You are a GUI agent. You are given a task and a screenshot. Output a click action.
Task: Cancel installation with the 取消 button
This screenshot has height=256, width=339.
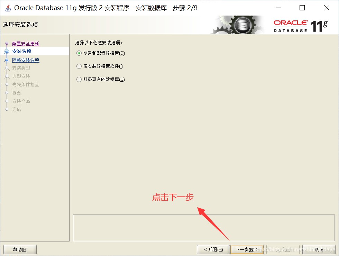tap(319, 249)
